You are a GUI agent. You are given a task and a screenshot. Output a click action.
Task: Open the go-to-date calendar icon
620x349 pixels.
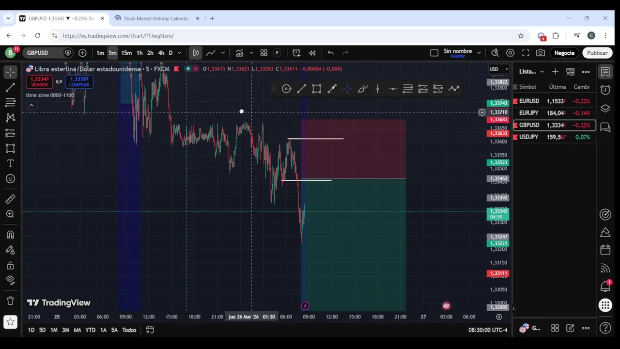tap(150, 330)
